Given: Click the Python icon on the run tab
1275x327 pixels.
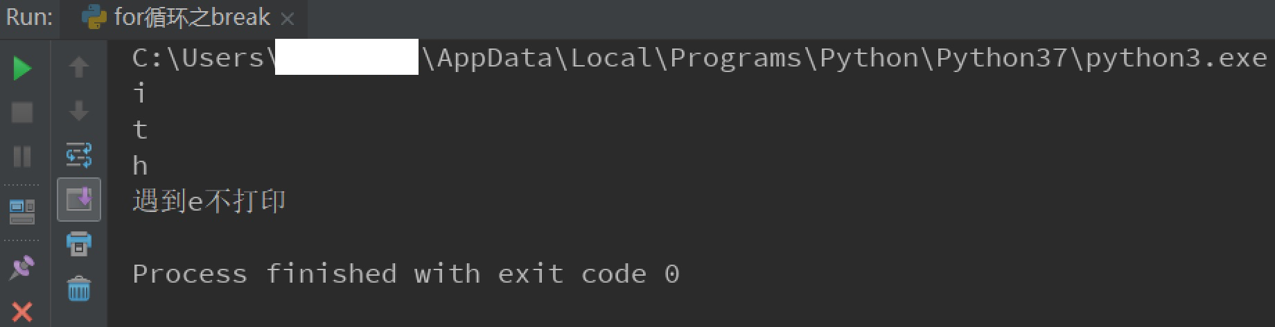Looking at the screenshot, I should (x=94, y=17).
